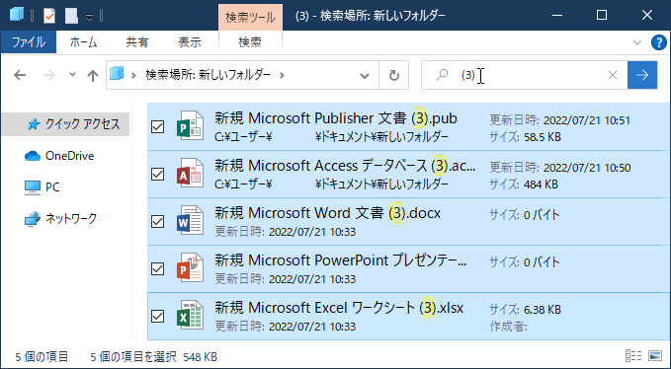Click the Network icon in navigation pane
This screenshot has width=671, height=369.
pos(33,219)
